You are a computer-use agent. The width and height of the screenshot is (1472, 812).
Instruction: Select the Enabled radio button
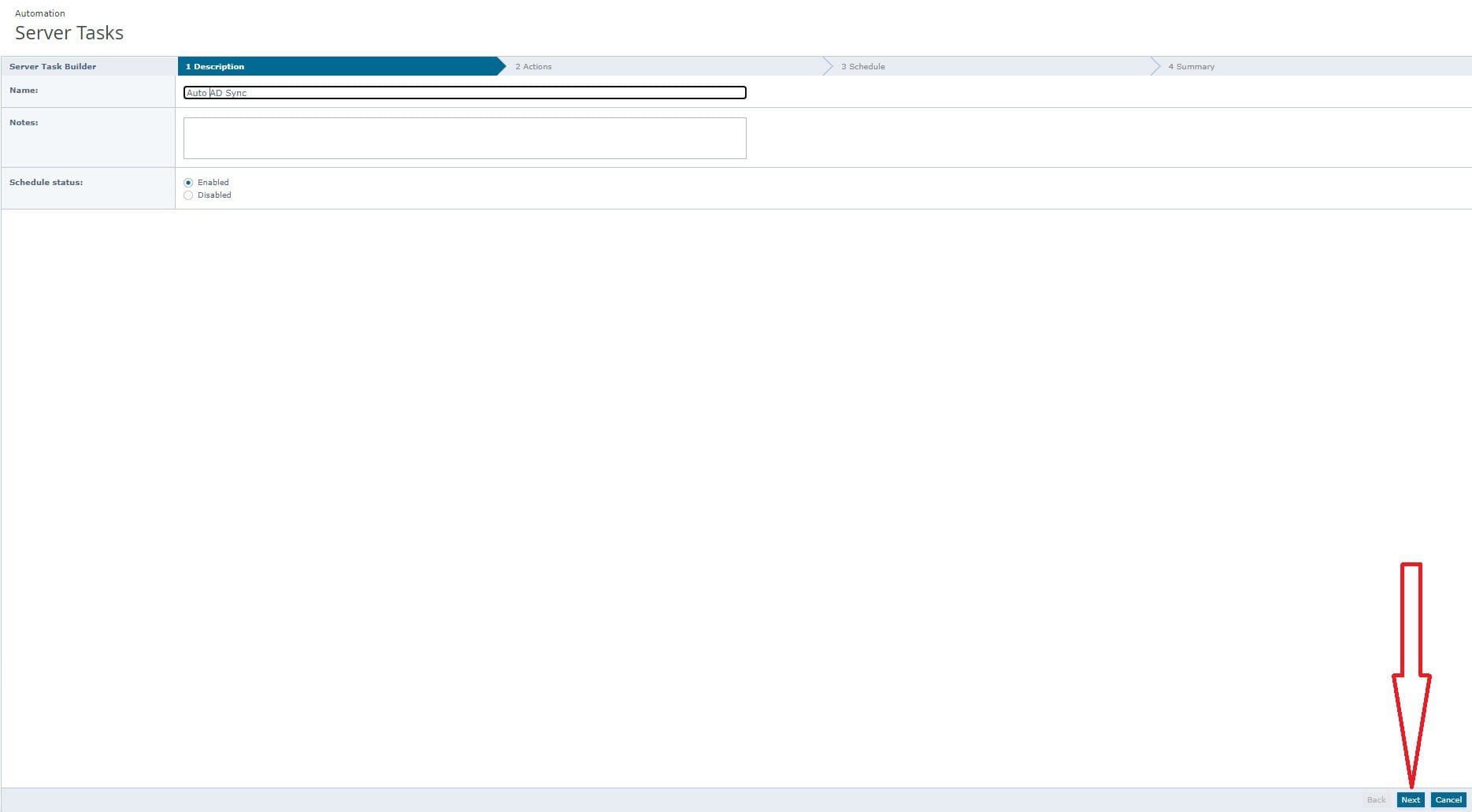tap(188, 183)
